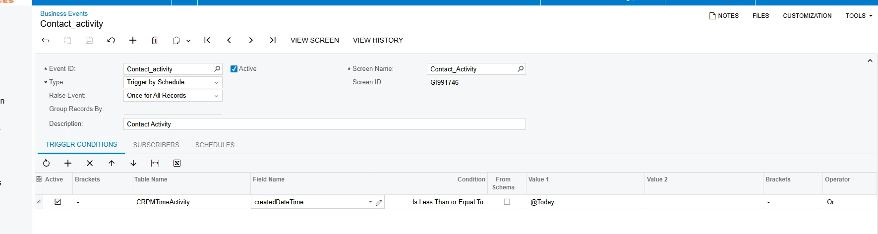This screenshot has height=234, width=878.
Task: Add a row to the conditions grid
Action: pyautogui.click(x=68, y=163)
